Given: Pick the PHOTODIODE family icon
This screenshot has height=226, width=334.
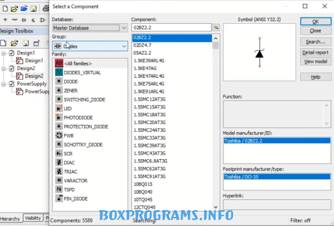Looking at the screenshot, I should [x=59, y=118].
